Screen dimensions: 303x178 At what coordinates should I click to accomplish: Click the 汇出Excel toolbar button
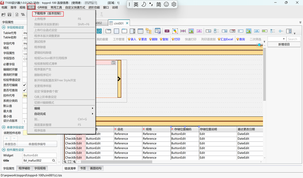[225, 39]
